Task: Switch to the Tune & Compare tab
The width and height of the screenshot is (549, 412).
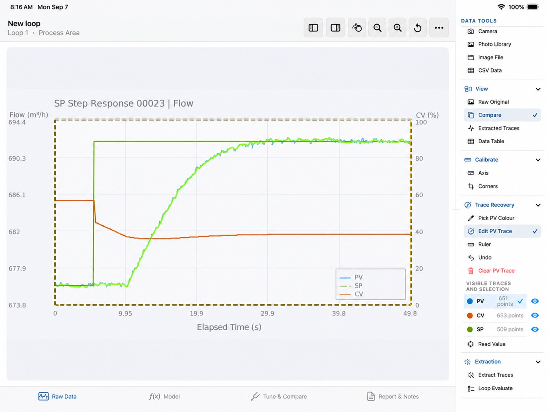Action: pos(279,396)
